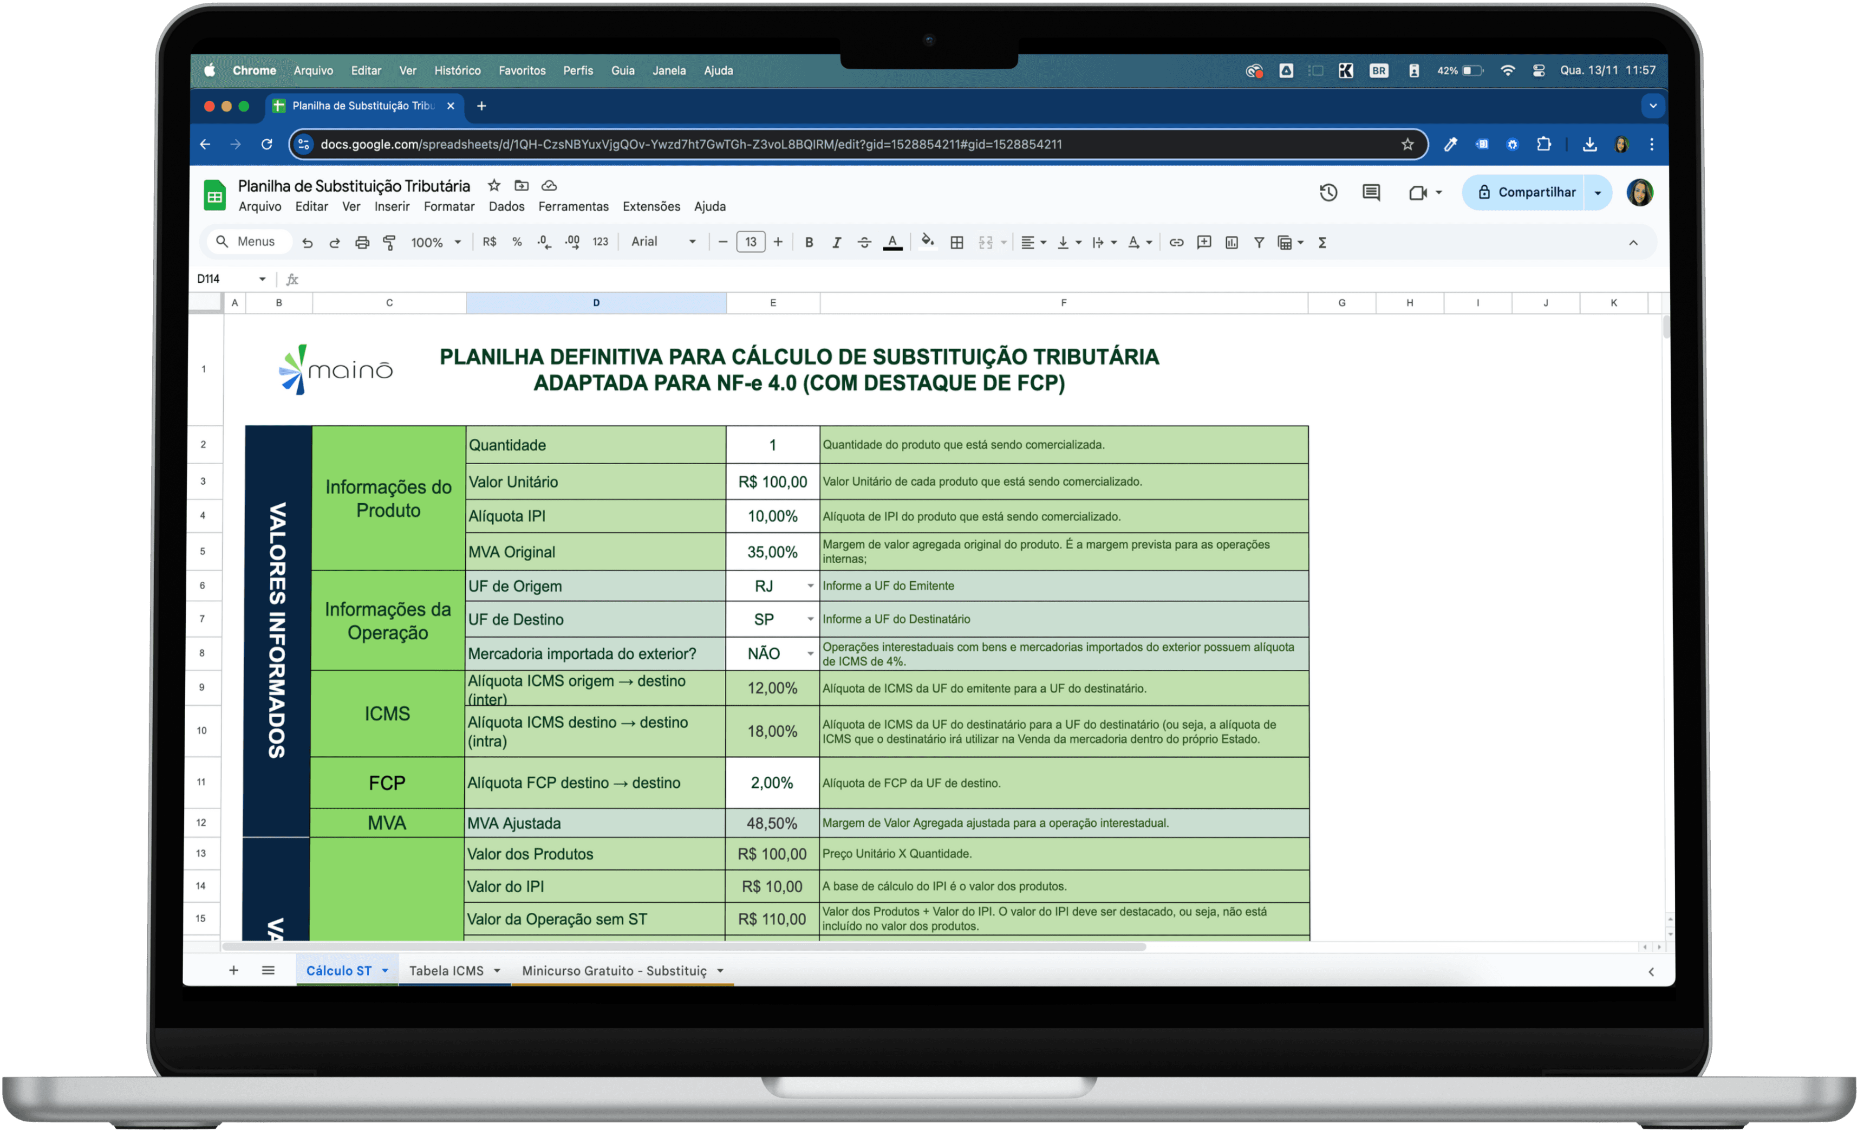Screen dimensions: 1857x1130
Task: Create a filter icon
Action: coord(1259,242)
